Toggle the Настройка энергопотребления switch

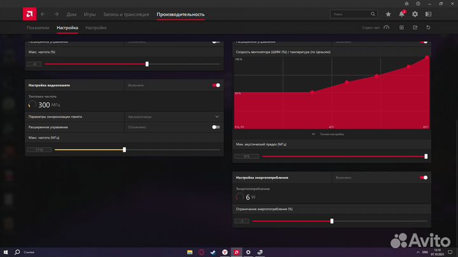click(x=424, y=178)
